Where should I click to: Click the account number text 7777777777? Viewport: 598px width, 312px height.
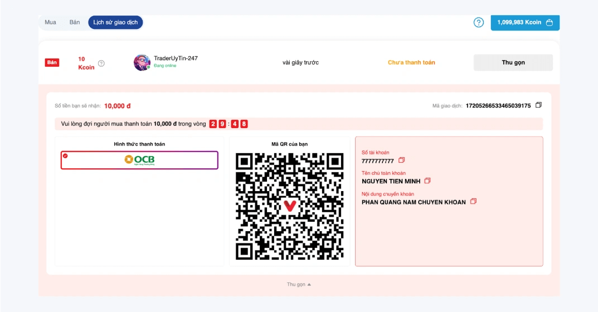click(377, 161)
